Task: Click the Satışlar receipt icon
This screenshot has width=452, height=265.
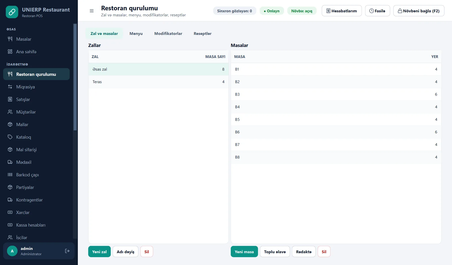Action: 10,99
